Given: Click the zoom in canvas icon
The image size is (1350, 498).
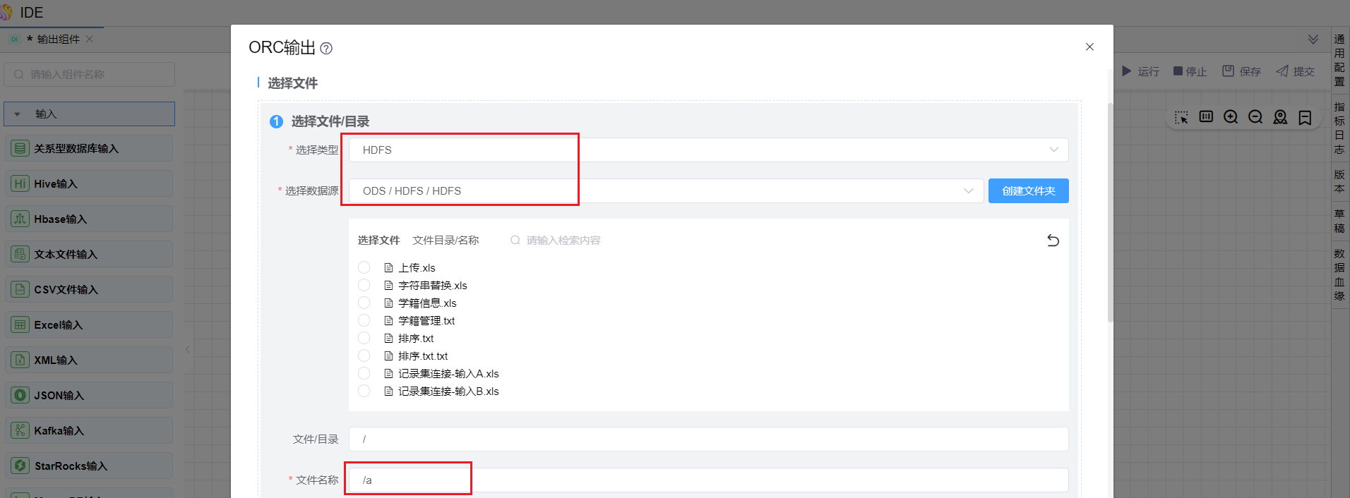Looking at the screenshot, I should click(x=1231, y=117).
